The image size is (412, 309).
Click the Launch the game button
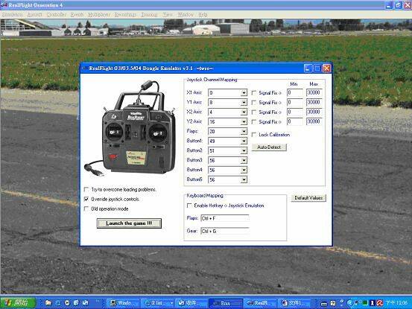pos(129,223)
